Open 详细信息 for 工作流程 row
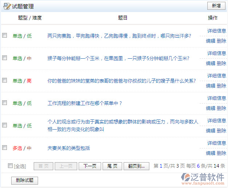This screenshot has height=189, width=228. point(217,98)
